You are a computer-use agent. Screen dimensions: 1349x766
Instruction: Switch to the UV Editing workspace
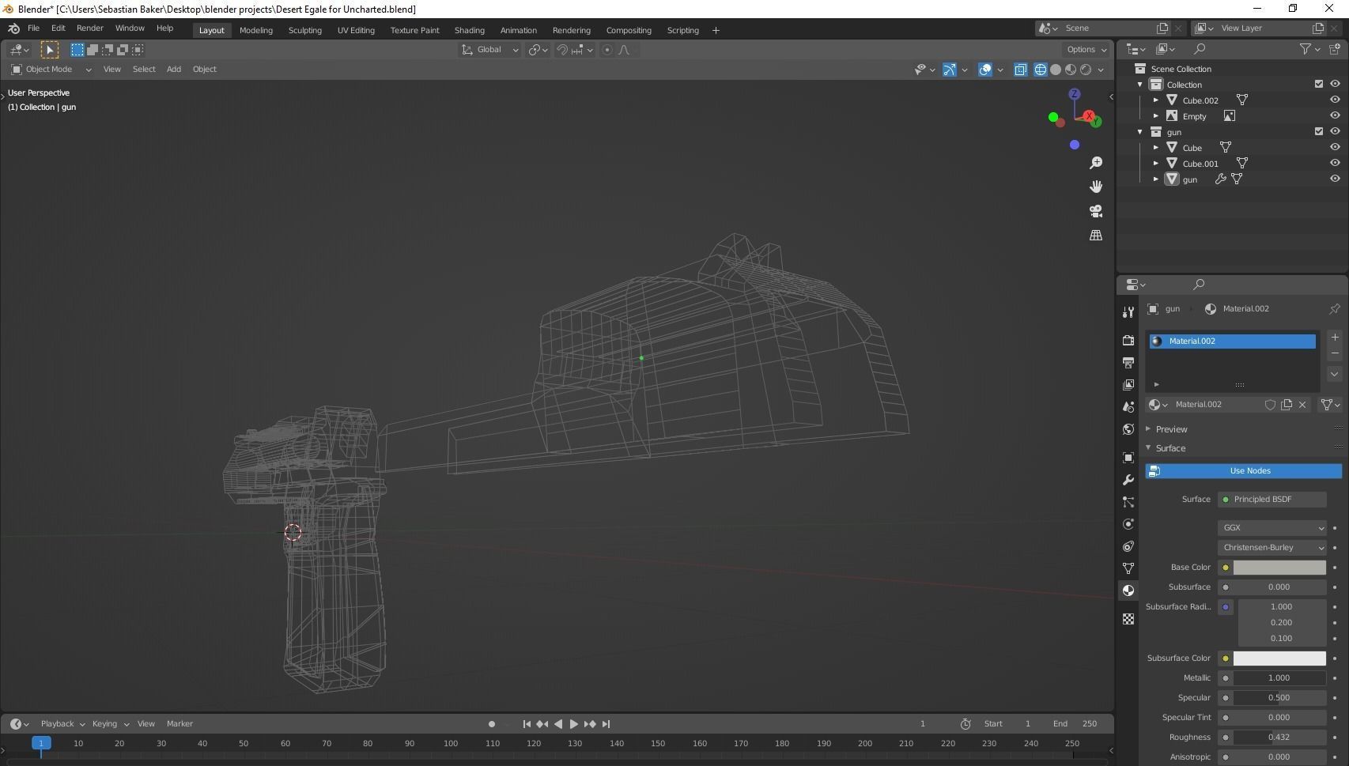356,30
